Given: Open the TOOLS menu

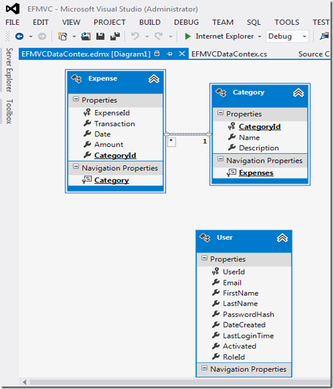Looking at the screenshot, I should click(287, 22).
